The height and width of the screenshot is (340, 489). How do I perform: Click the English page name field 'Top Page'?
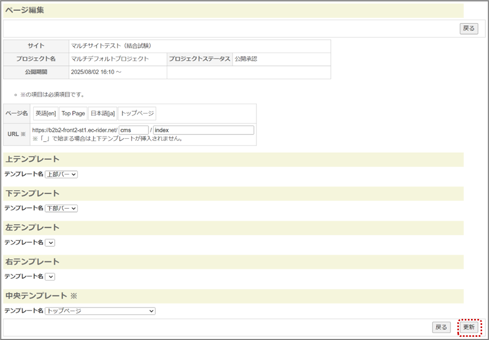73,114
